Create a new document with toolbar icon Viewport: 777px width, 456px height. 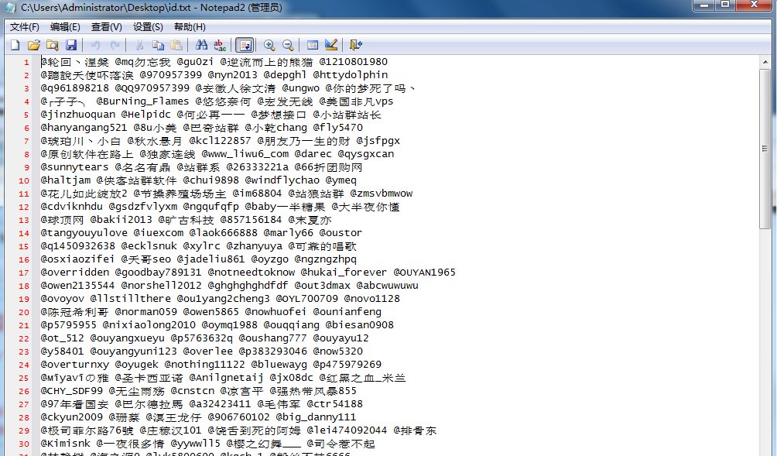point(15,46)
